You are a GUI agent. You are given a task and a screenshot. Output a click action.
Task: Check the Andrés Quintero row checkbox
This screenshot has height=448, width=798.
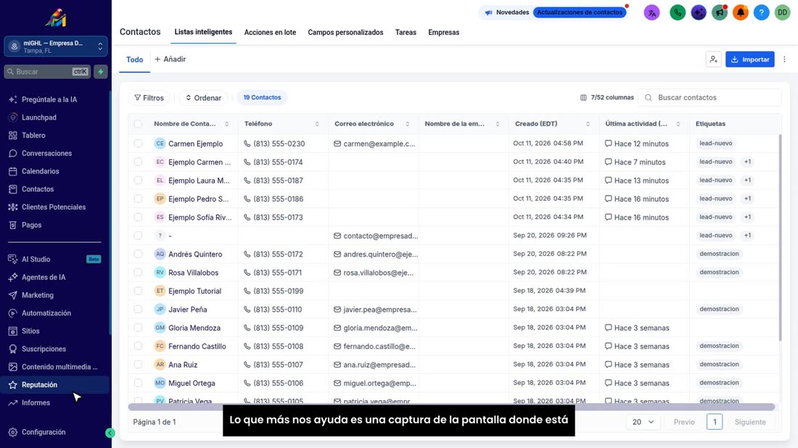coord(139,254)
